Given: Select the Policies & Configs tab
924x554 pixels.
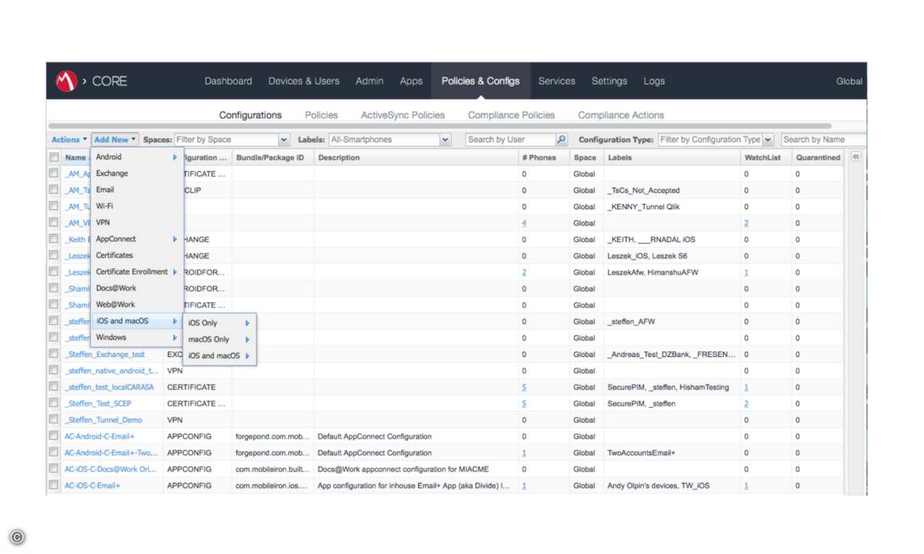Looking at the screenshot, I should 480,81.
